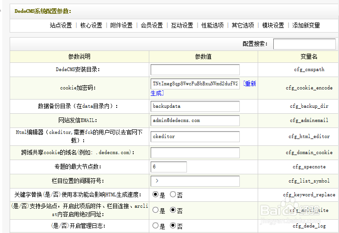Click the 参数说明 column header
This screenshot has width=339, height=233.
pyautogui.click(x=79, y=56)
